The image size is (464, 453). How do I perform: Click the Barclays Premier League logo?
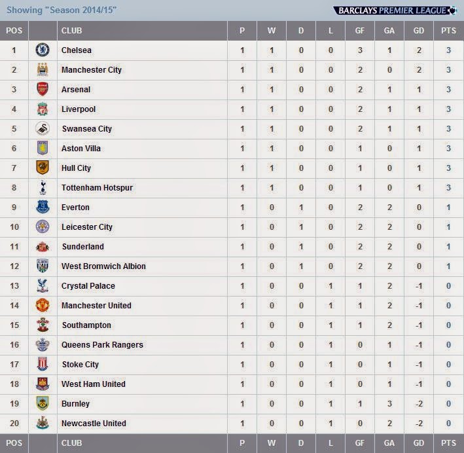point(395,10)
